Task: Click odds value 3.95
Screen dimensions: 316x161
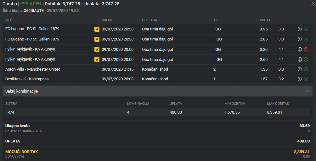Action: click(264, 29)
